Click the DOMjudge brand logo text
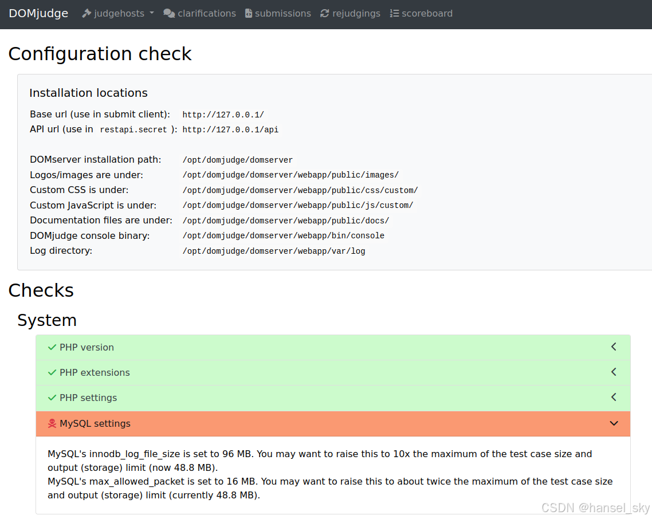Screen dimensions: 652x519 pyautogui.click(x=38, y=13)
